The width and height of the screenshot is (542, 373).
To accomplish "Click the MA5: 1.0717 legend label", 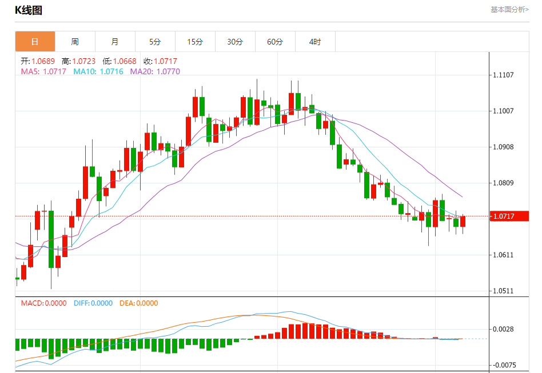I will pos(43,71).
